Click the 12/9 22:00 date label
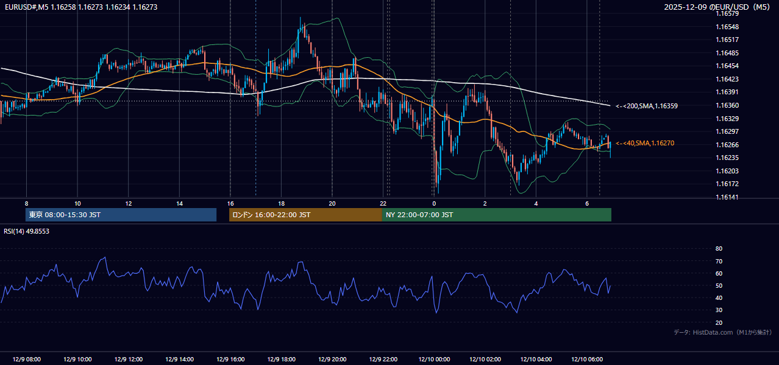 click(x=383, y=360)
